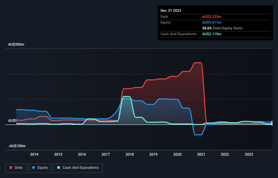Click Cash And Equivalents label in tooltip

[178, 34]
